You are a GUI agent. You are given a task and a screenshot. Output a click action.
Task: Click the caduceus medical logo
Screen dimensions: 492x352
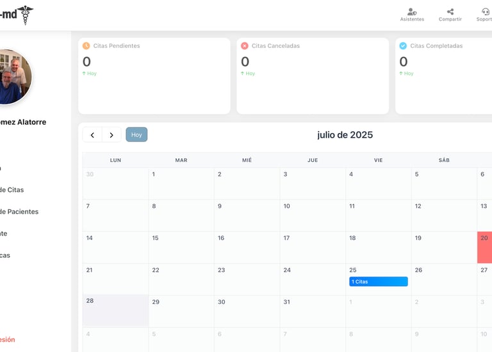click(25, 15)
